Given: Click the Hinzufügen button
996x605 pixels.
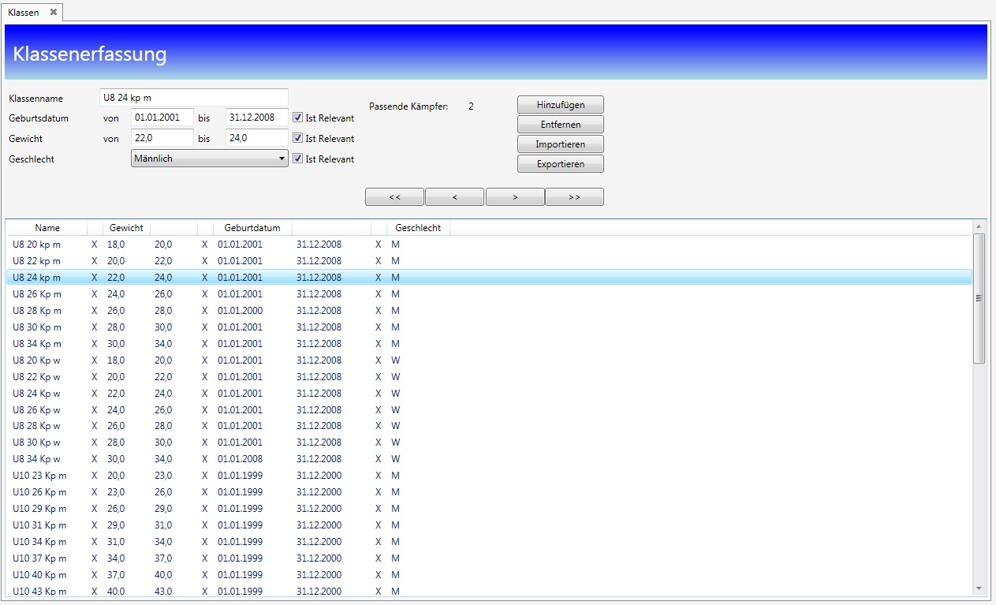Looking at the screenshot, I should [x=560, y=105].
